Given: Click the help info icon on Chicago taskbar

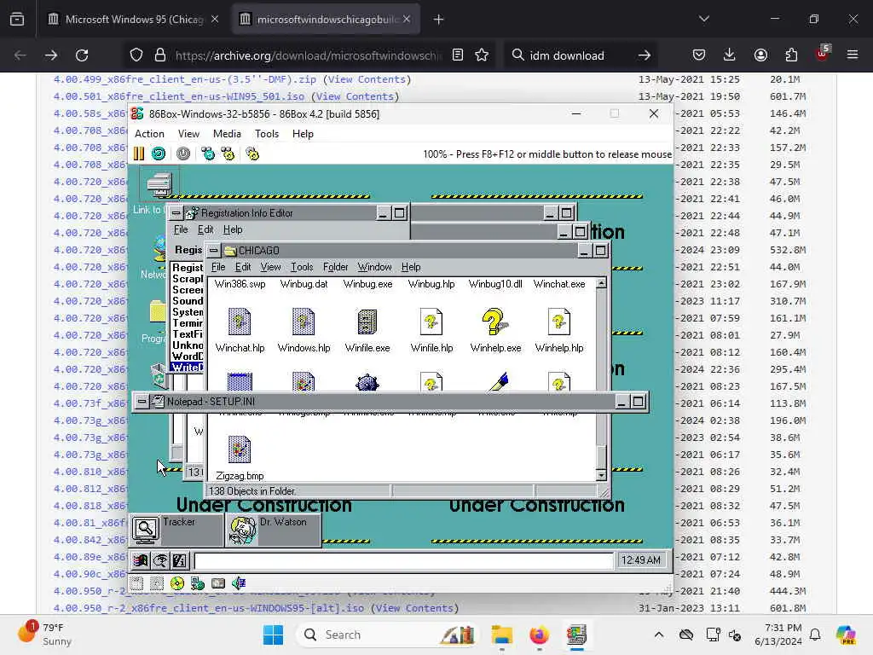Looking at the screenshot, I should click(x=179, y=560).
